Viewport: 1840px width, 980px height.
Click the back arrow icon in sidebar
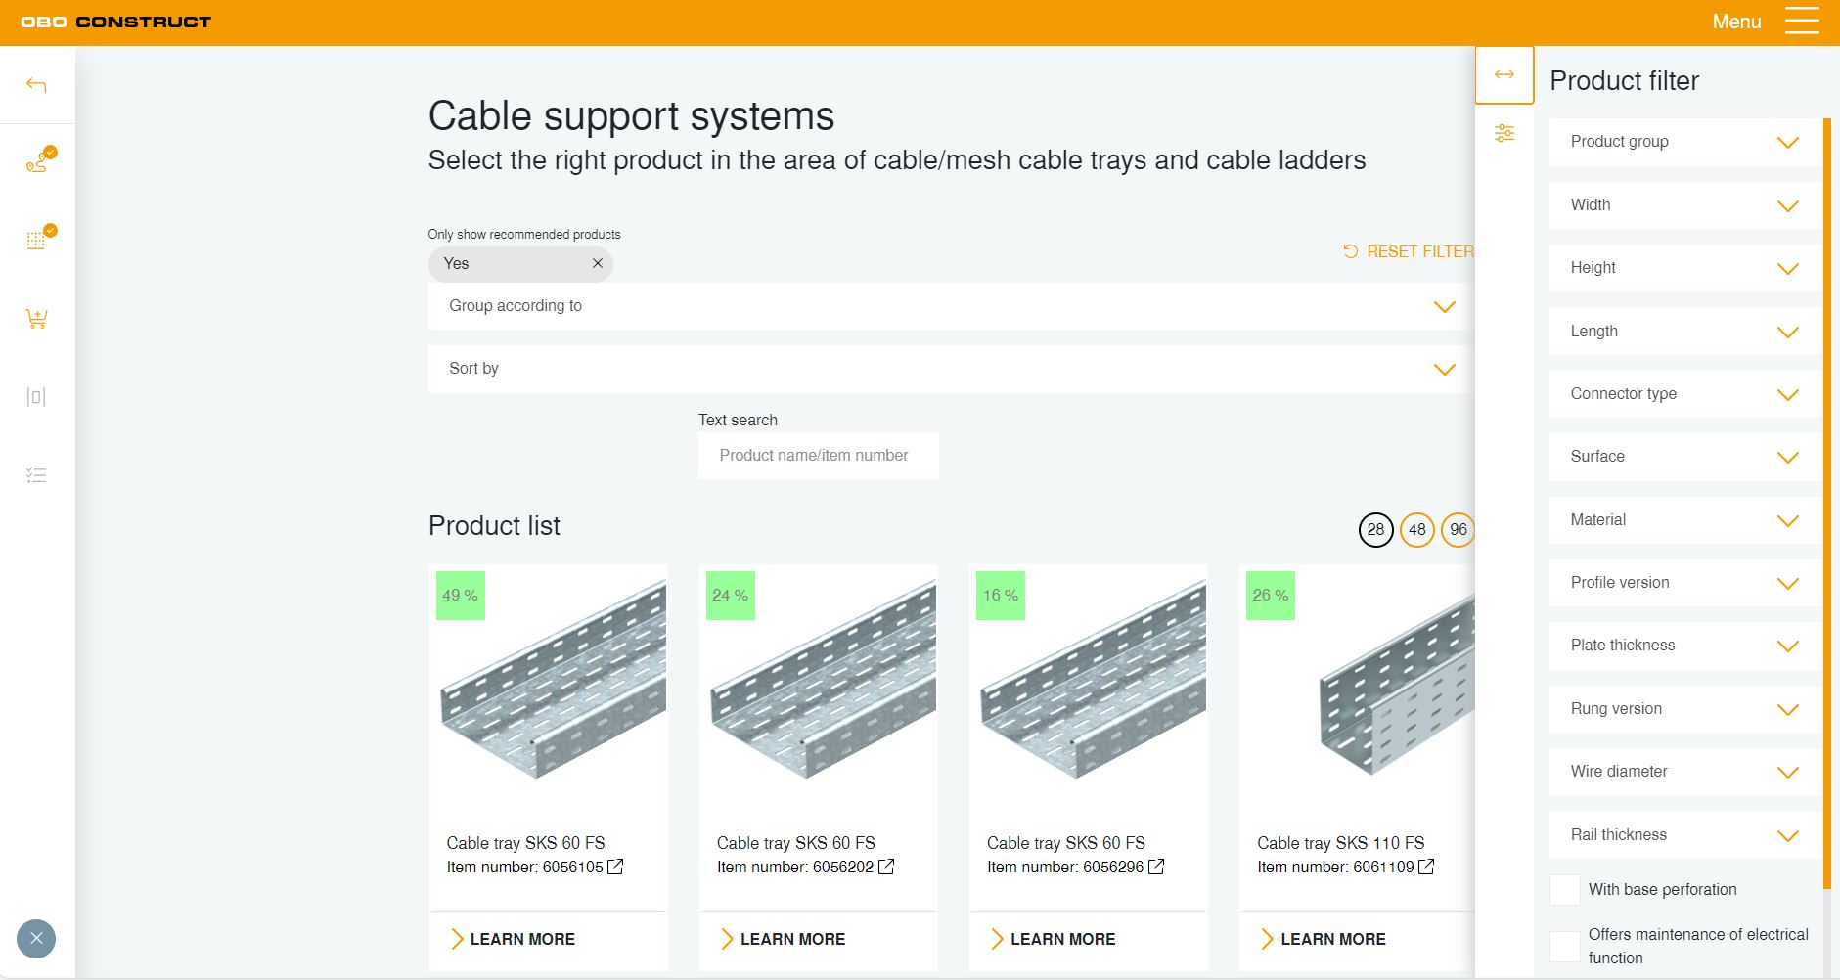36,85
